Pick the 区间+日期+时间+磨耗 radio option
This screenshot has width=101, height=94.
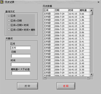(9, 30)
